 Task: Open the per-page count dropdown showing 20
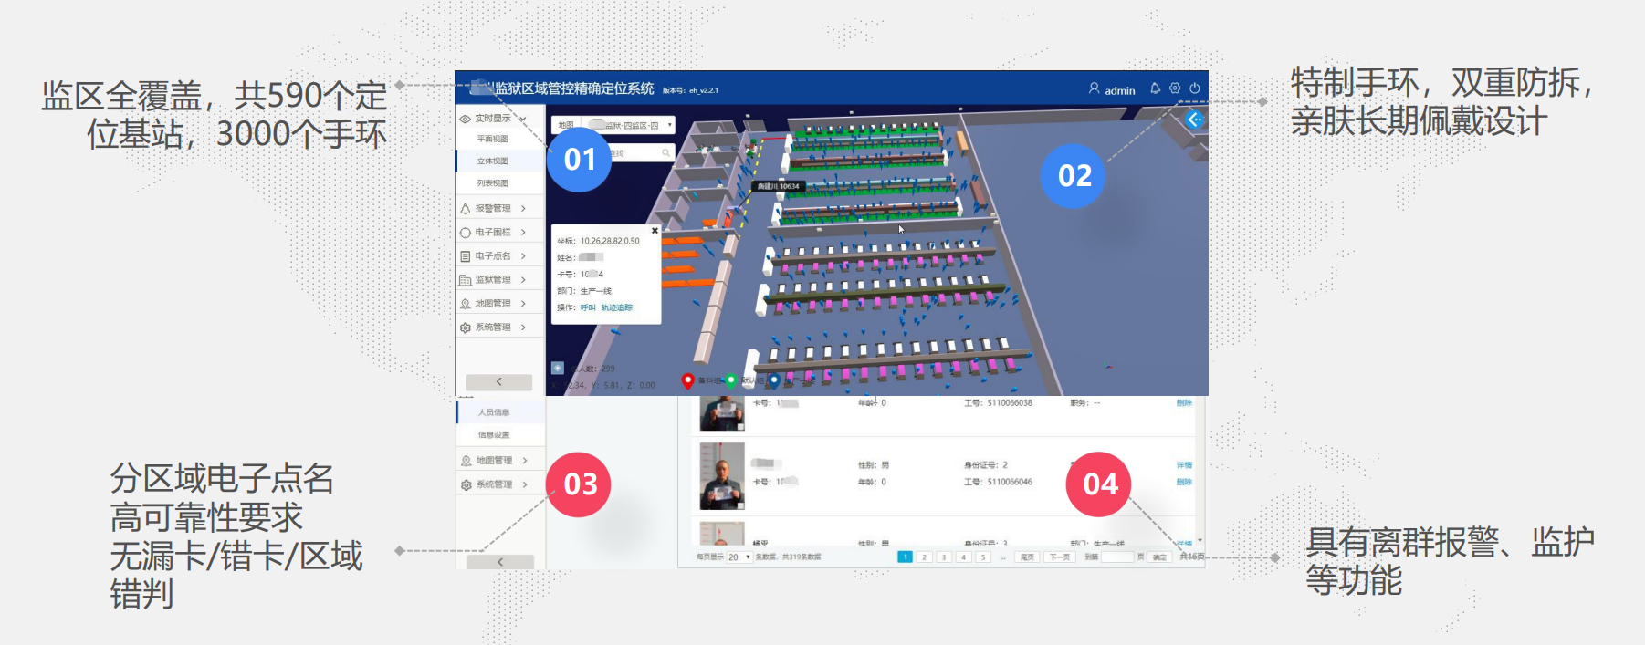[739, 557]
